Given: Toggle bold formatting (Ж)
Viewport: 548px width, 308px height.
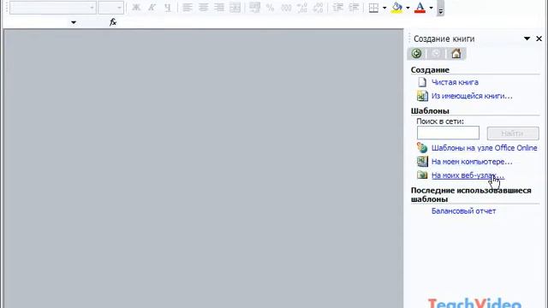Looking at the screenshot, I should (136, 8).
